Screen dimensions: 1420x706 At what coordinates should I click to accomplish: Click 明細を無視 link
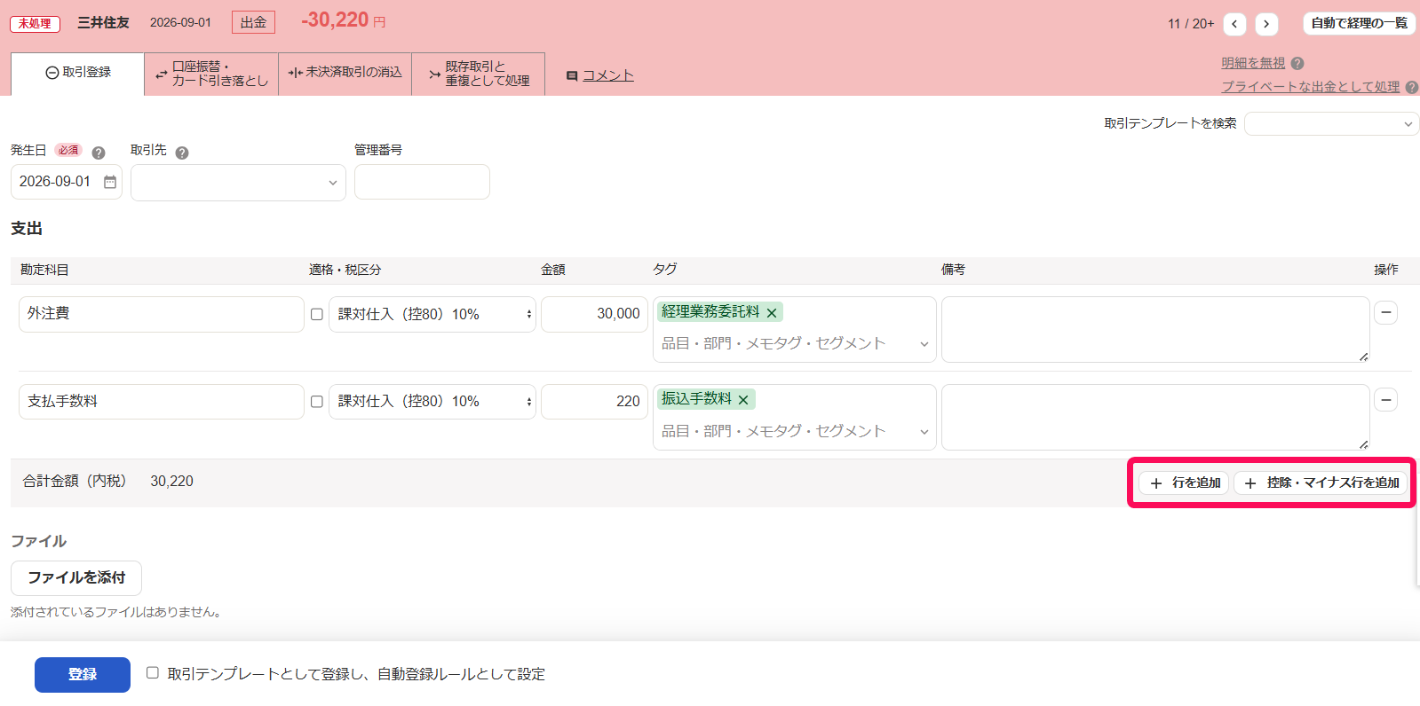coord(1253,64)
